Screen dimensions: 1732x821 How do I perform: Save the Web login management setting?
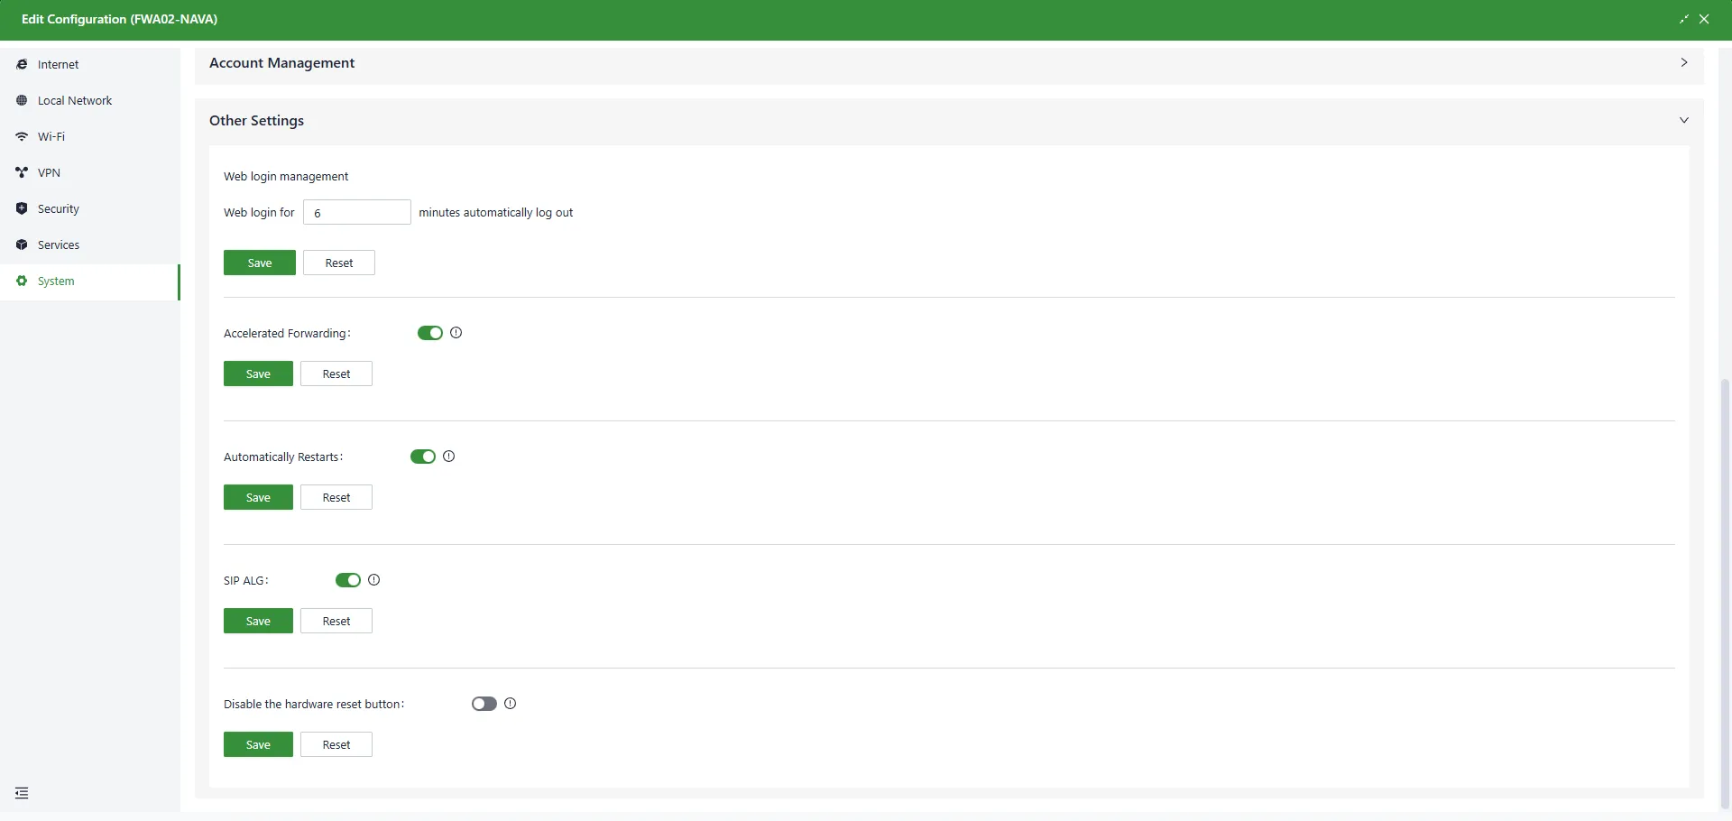tap(260, 263)
